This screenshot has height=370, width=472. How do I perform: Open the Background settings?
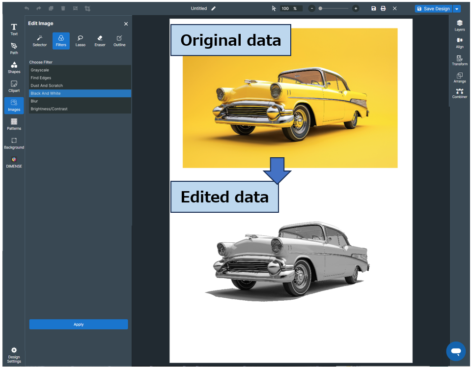(14, 143)
